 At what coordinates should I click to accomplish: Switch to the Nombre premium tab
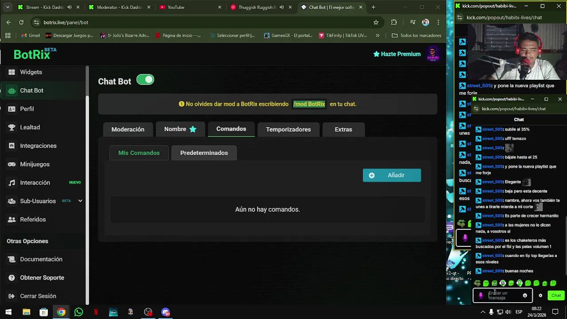tap(180, 129)
